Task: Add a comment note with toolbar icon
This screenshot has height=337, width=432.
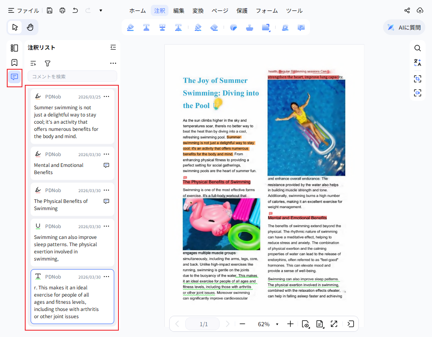Action: pyautogui.click(x=301, y=28)
